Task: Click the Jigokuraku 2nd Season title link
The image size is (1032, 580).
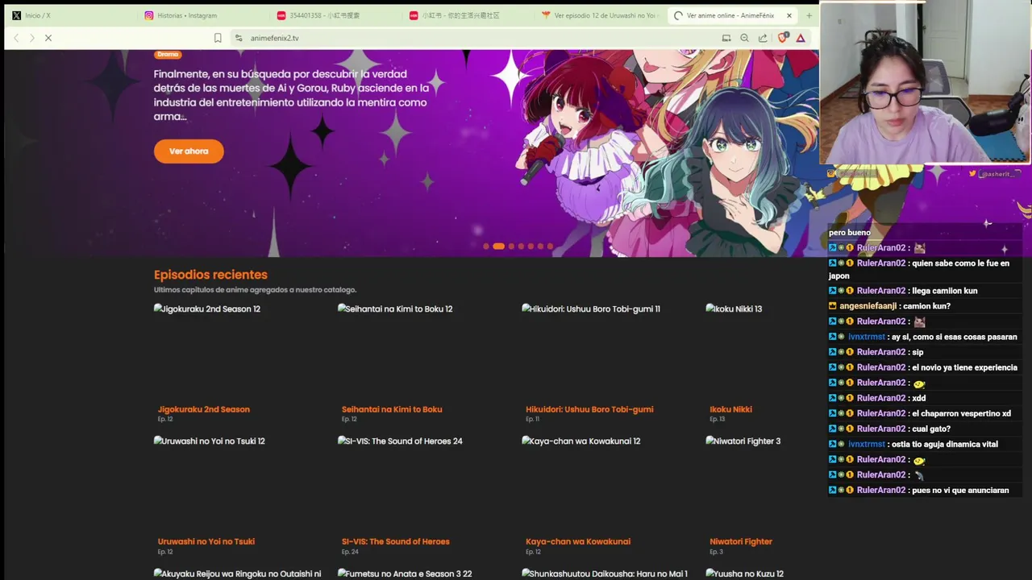Action: pyautogui.click(x=204, y=409)
